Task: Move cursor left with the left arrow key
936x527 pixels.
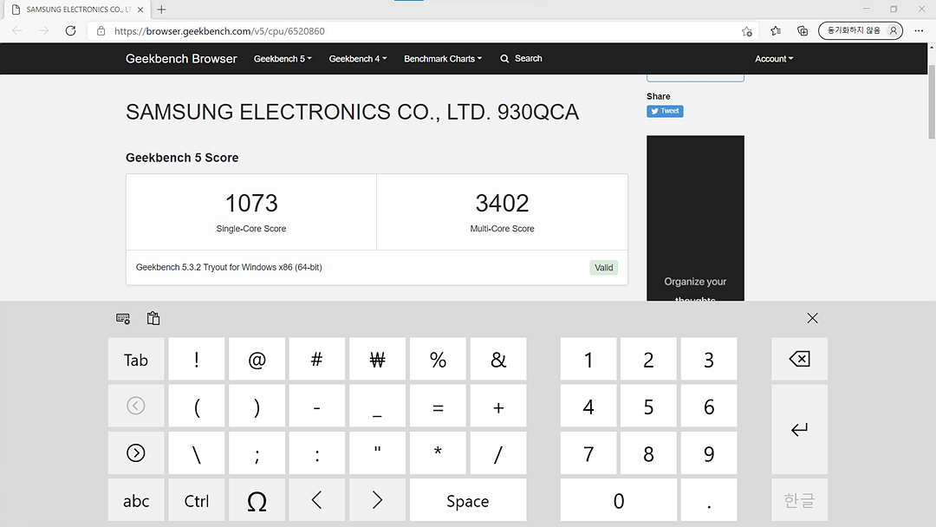Action: tap(317, 500)
